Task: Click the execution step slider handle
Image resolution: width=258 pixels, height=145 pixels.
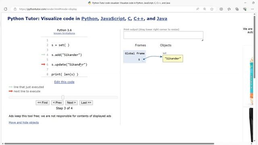Action: [63, 97]
